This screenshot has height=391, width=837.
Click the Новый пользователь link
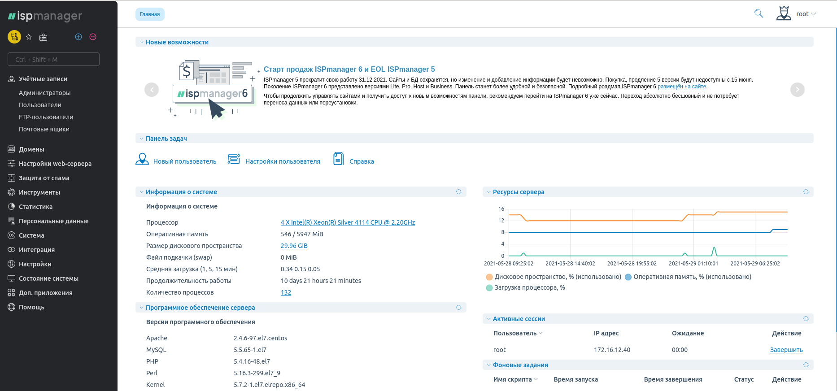[185, 161]
